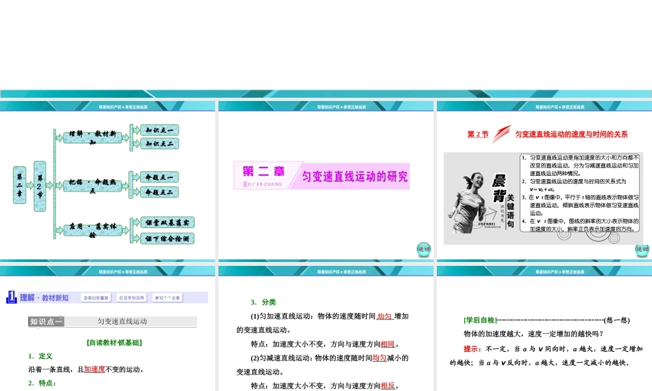Click the arrow pointing to 课堂双基落实
This screenshot has height=391, width=652.
click(x=136, y=223)
